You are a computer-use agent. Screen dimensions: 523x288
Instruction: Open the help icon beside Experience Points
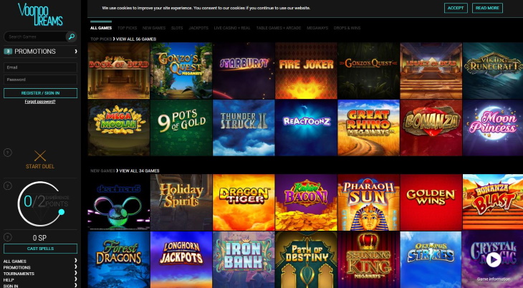pyautogui.click(x=7, y=186)
